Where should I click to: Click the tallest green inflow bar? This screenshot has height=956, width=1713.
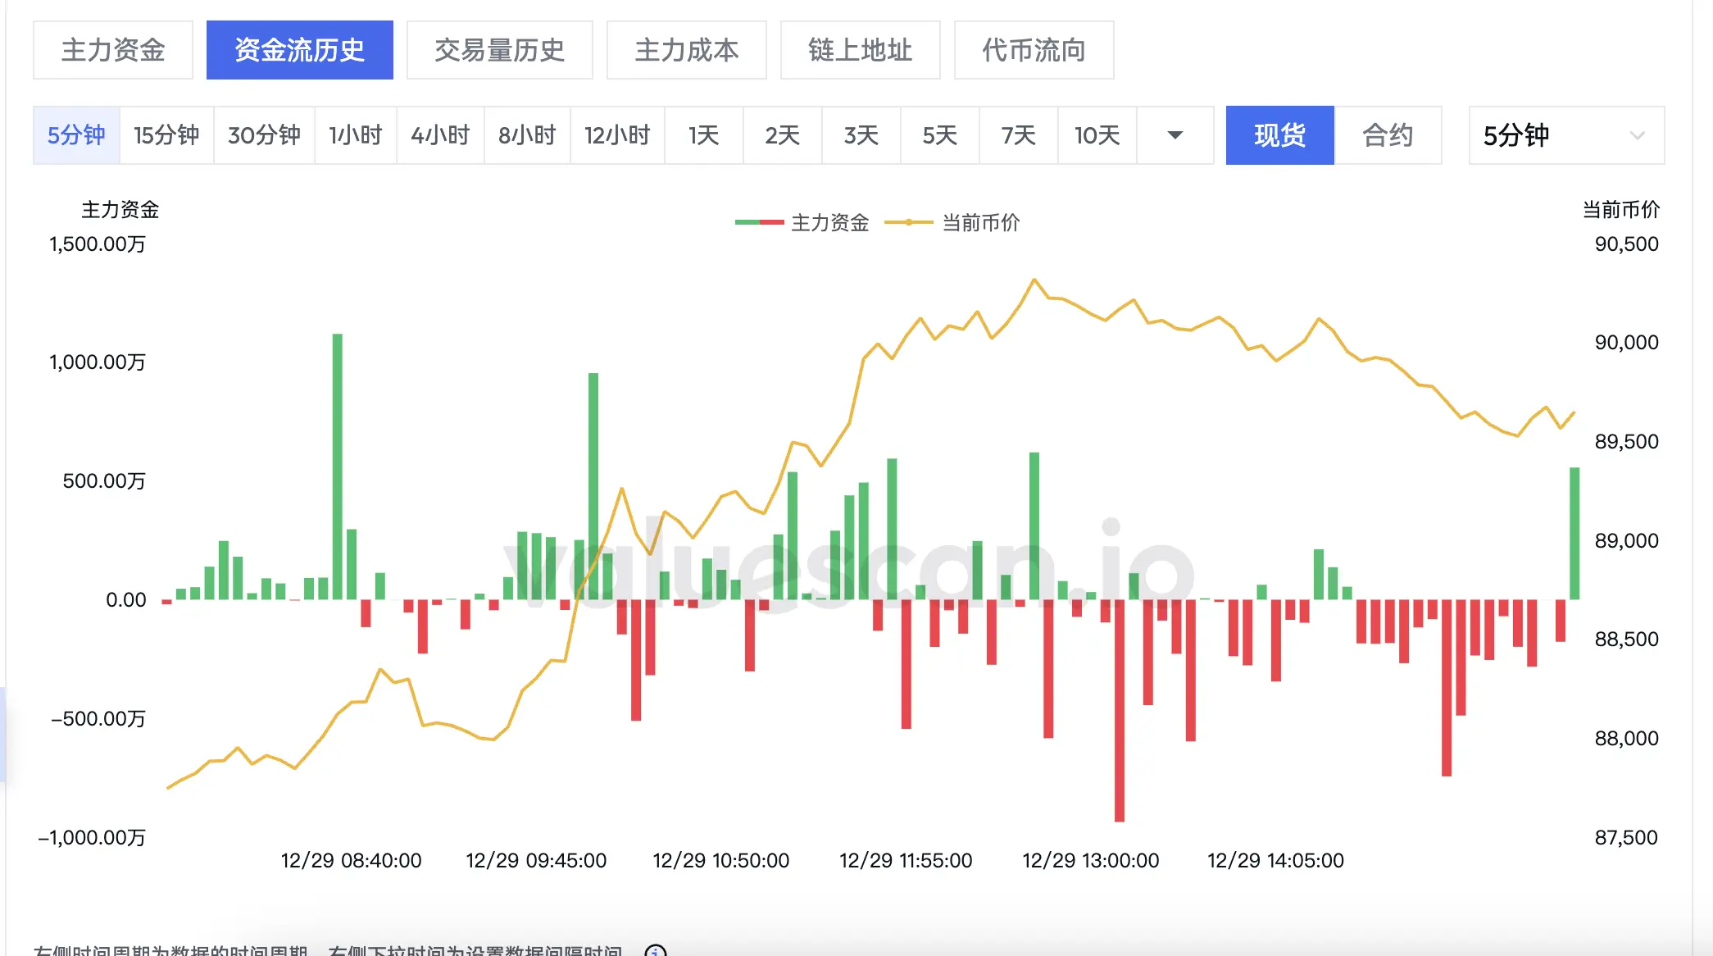point(337,467)
